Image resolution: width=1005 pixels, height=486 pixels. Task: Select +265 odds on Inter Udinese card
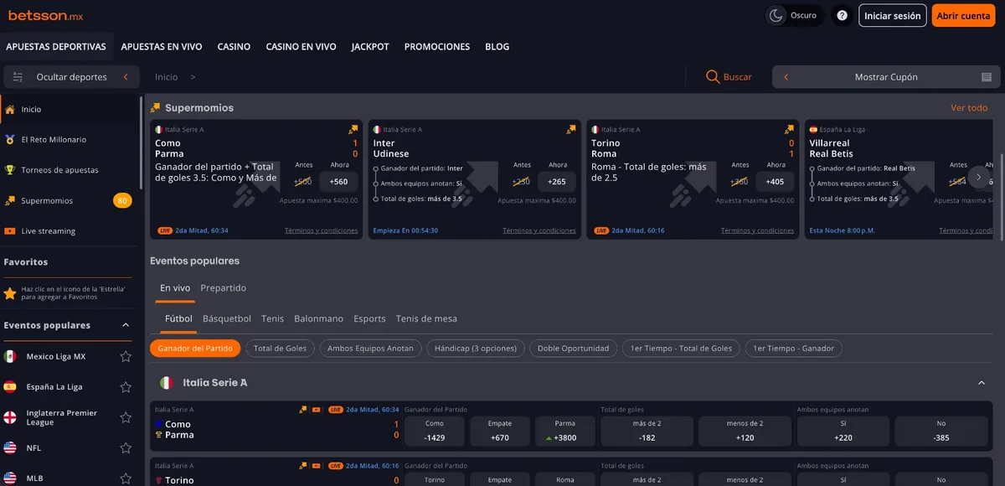coord(557,182)
